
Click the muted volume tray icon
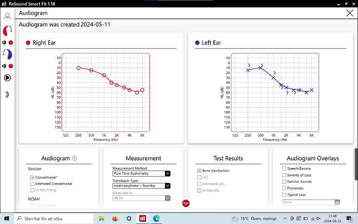click(x=319, y=218)
